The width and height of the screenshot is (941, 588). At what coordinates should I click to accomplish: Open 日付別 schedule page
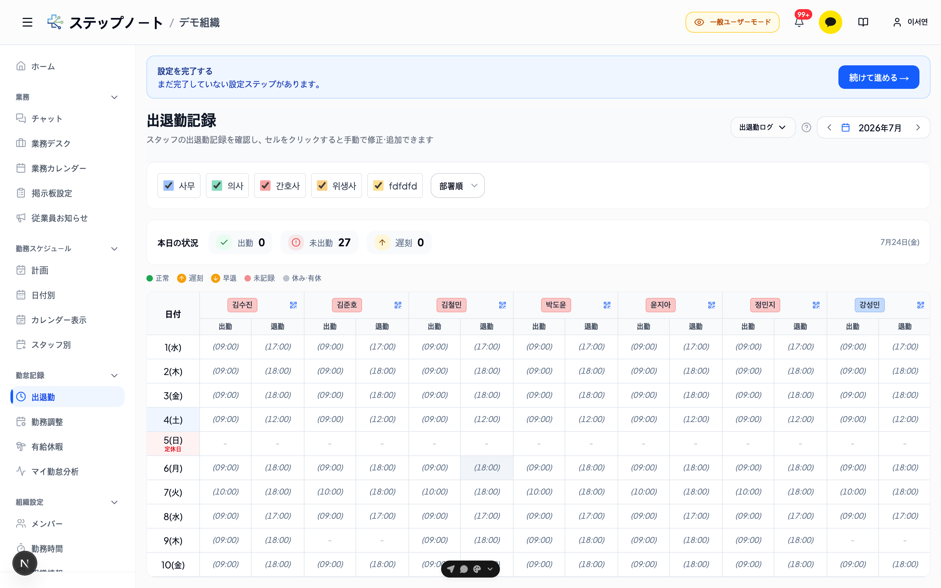click(x=68, y=295)
